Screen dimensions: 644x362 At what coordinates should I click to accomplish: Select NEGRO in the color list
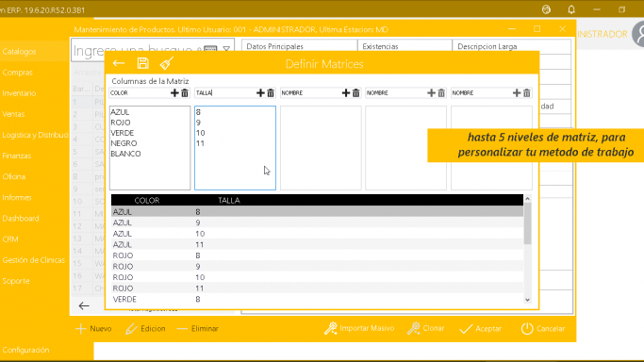point(124,143)
